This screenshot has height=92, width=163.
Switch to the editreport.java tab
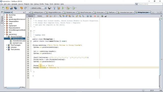[x=38, y=13]
